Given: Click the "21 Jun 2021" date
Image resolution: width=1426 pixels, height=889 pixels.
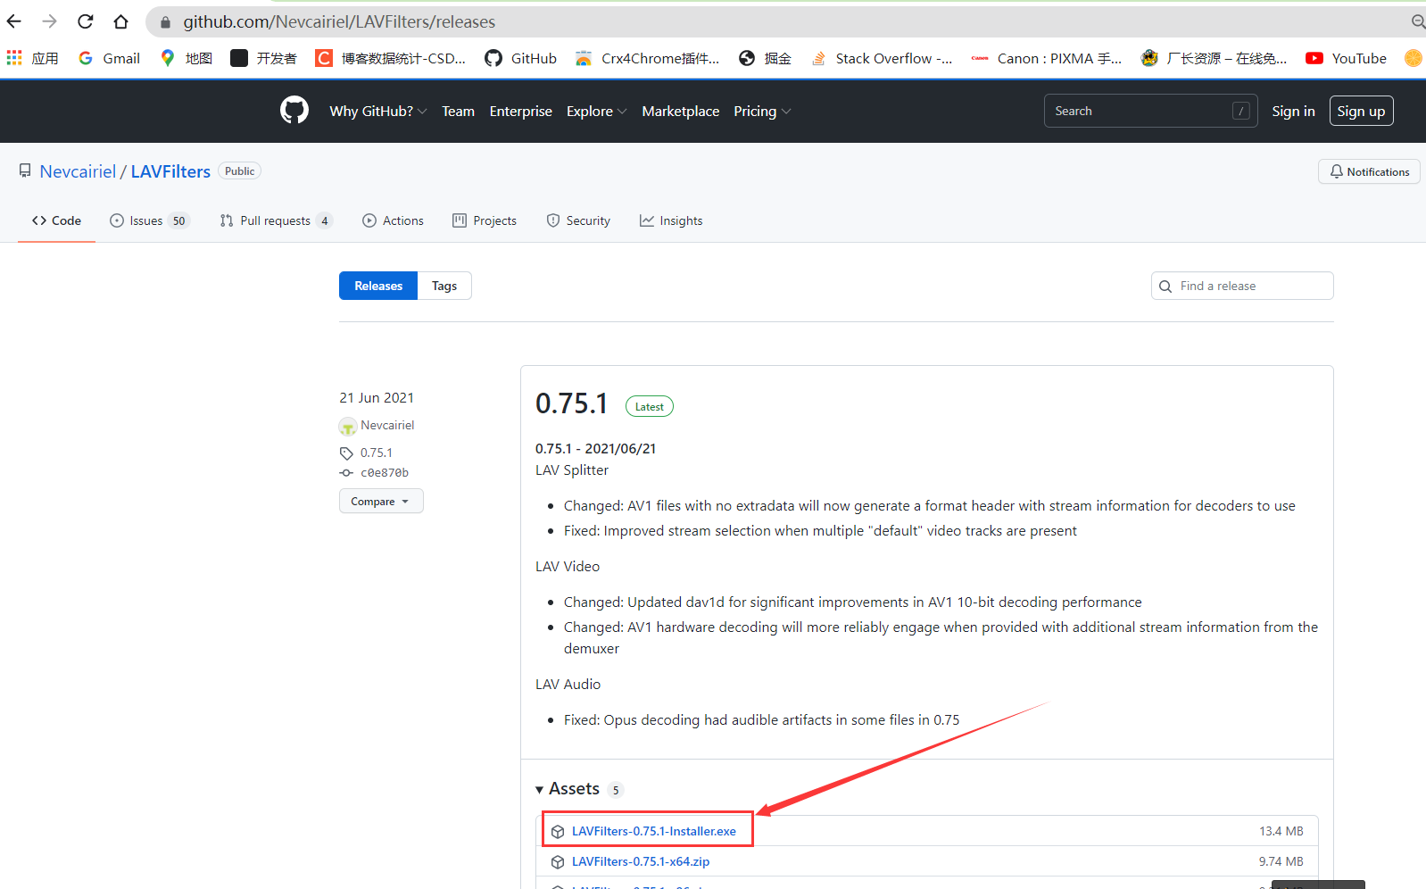Looking at the screenshot, I should pyautogui.click(x=377, y=397).
